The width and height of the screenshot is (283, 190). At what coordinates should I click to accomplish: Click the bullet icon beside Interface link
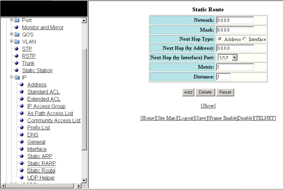pyautogui.click(x=22, y=149)
